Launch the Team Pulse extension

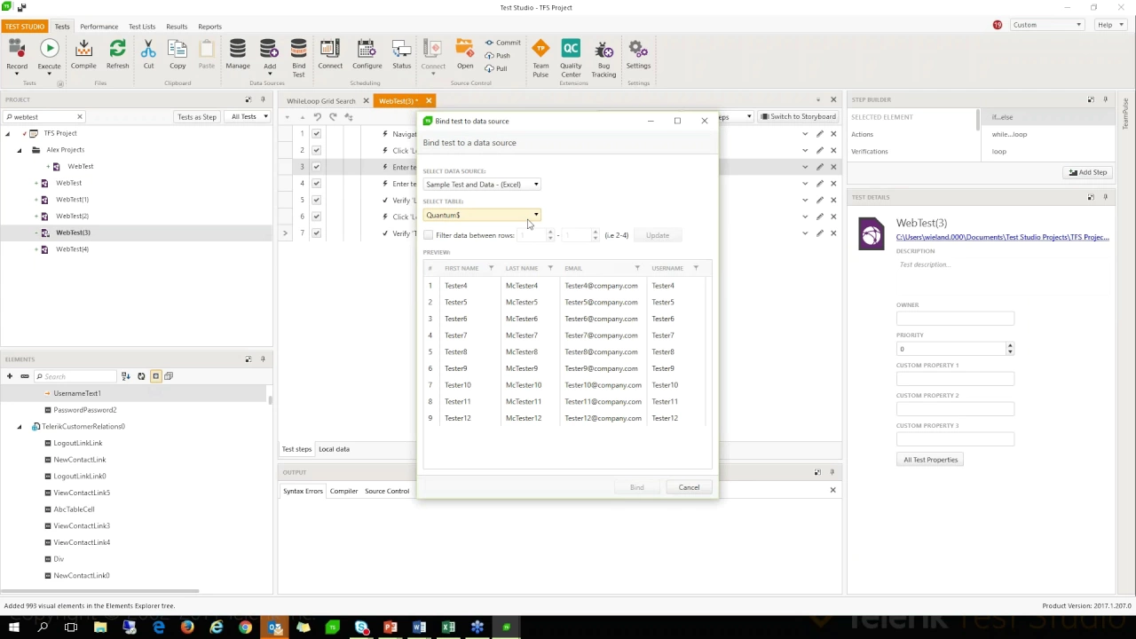click(540, 58)
